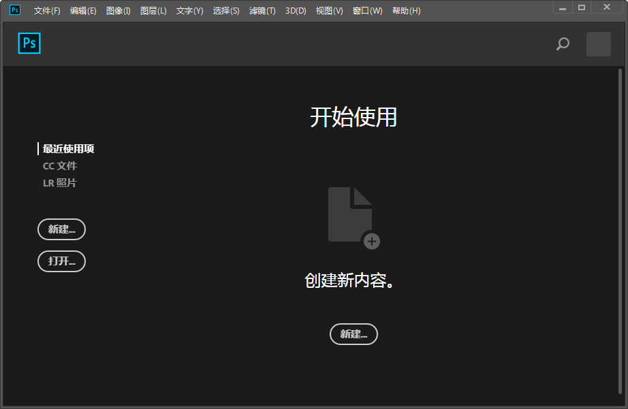
Task: Open the search magnifier icon
Action: (563, 44)
